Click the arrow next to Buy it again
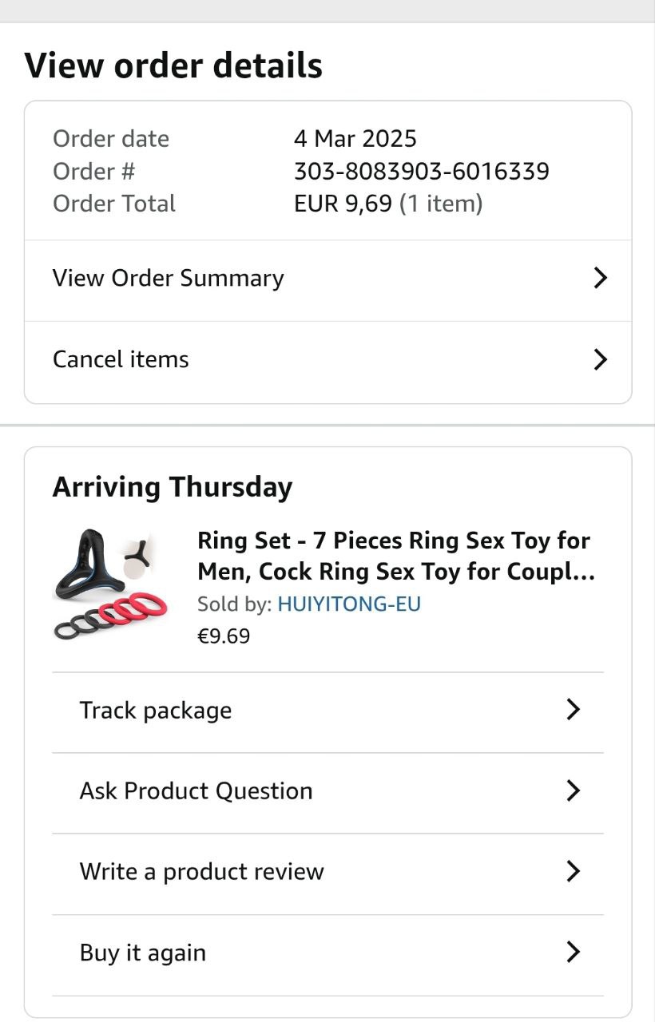Screen dimensions: 655x1022 click(x=573, y=953)
